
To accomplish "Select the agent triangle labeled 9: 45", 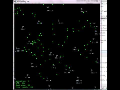I will pyautogui.click(x=29, y=41).
